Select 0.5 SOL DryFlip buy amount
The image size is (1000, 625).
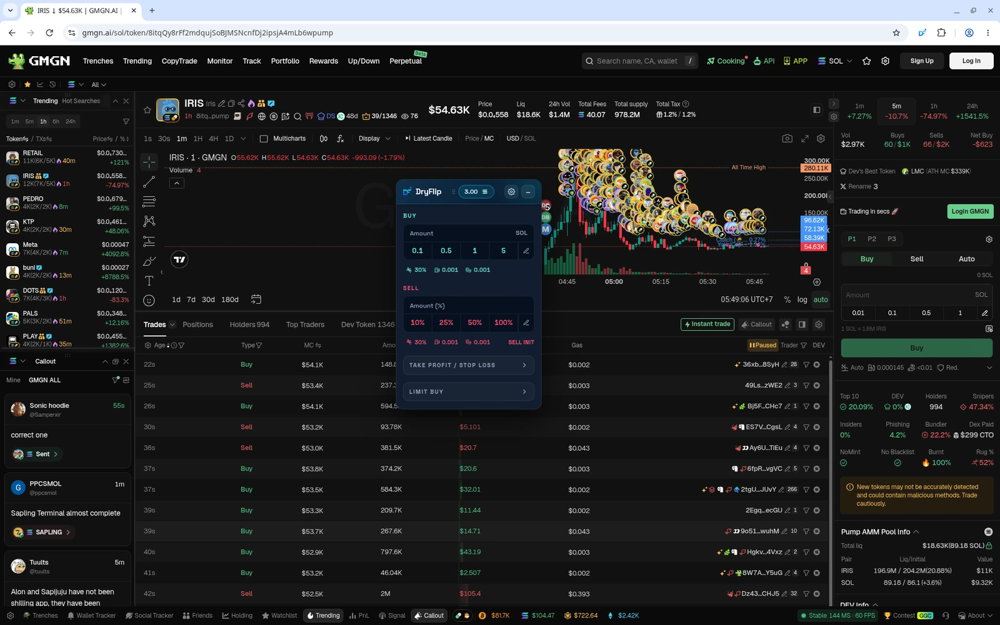point(446,251)
